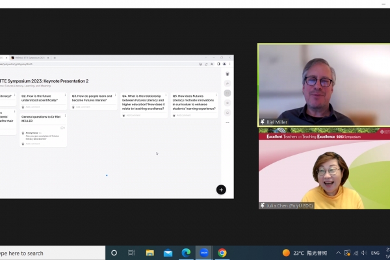Open Cortana circle on the taskbar

114,253
